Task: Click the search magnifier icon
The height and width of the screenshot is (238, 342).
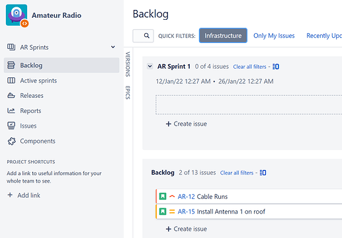Action: [147, 36]
